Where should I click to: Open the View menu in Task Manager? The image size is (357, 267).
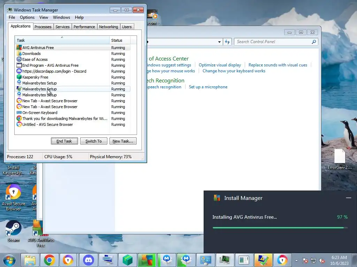[44, 17]
